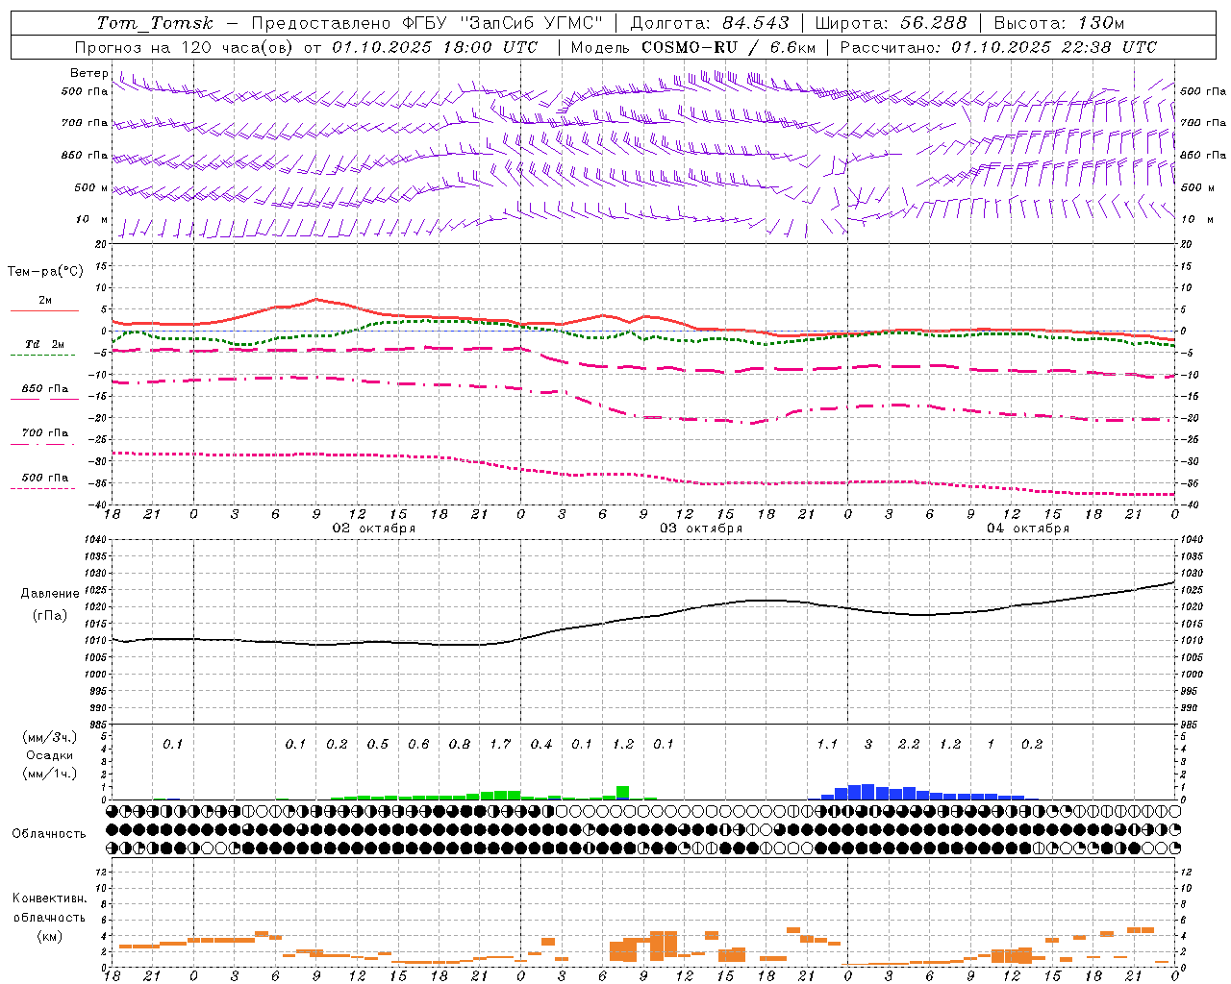Click the (мм/1ч.) unit label

pos(50,774)
